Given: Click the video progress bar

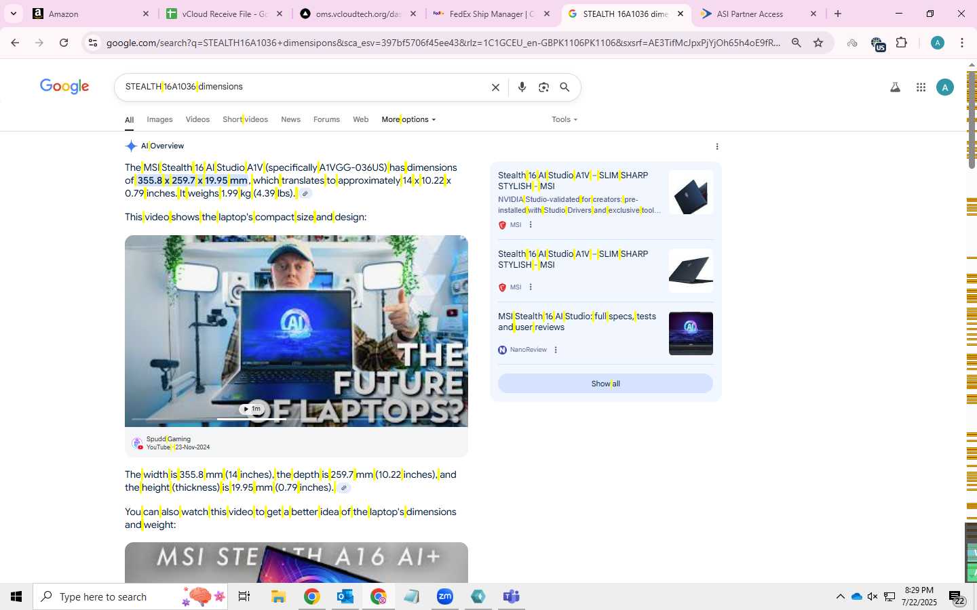Looking at the screenshot, I should (x=296, y=420).
